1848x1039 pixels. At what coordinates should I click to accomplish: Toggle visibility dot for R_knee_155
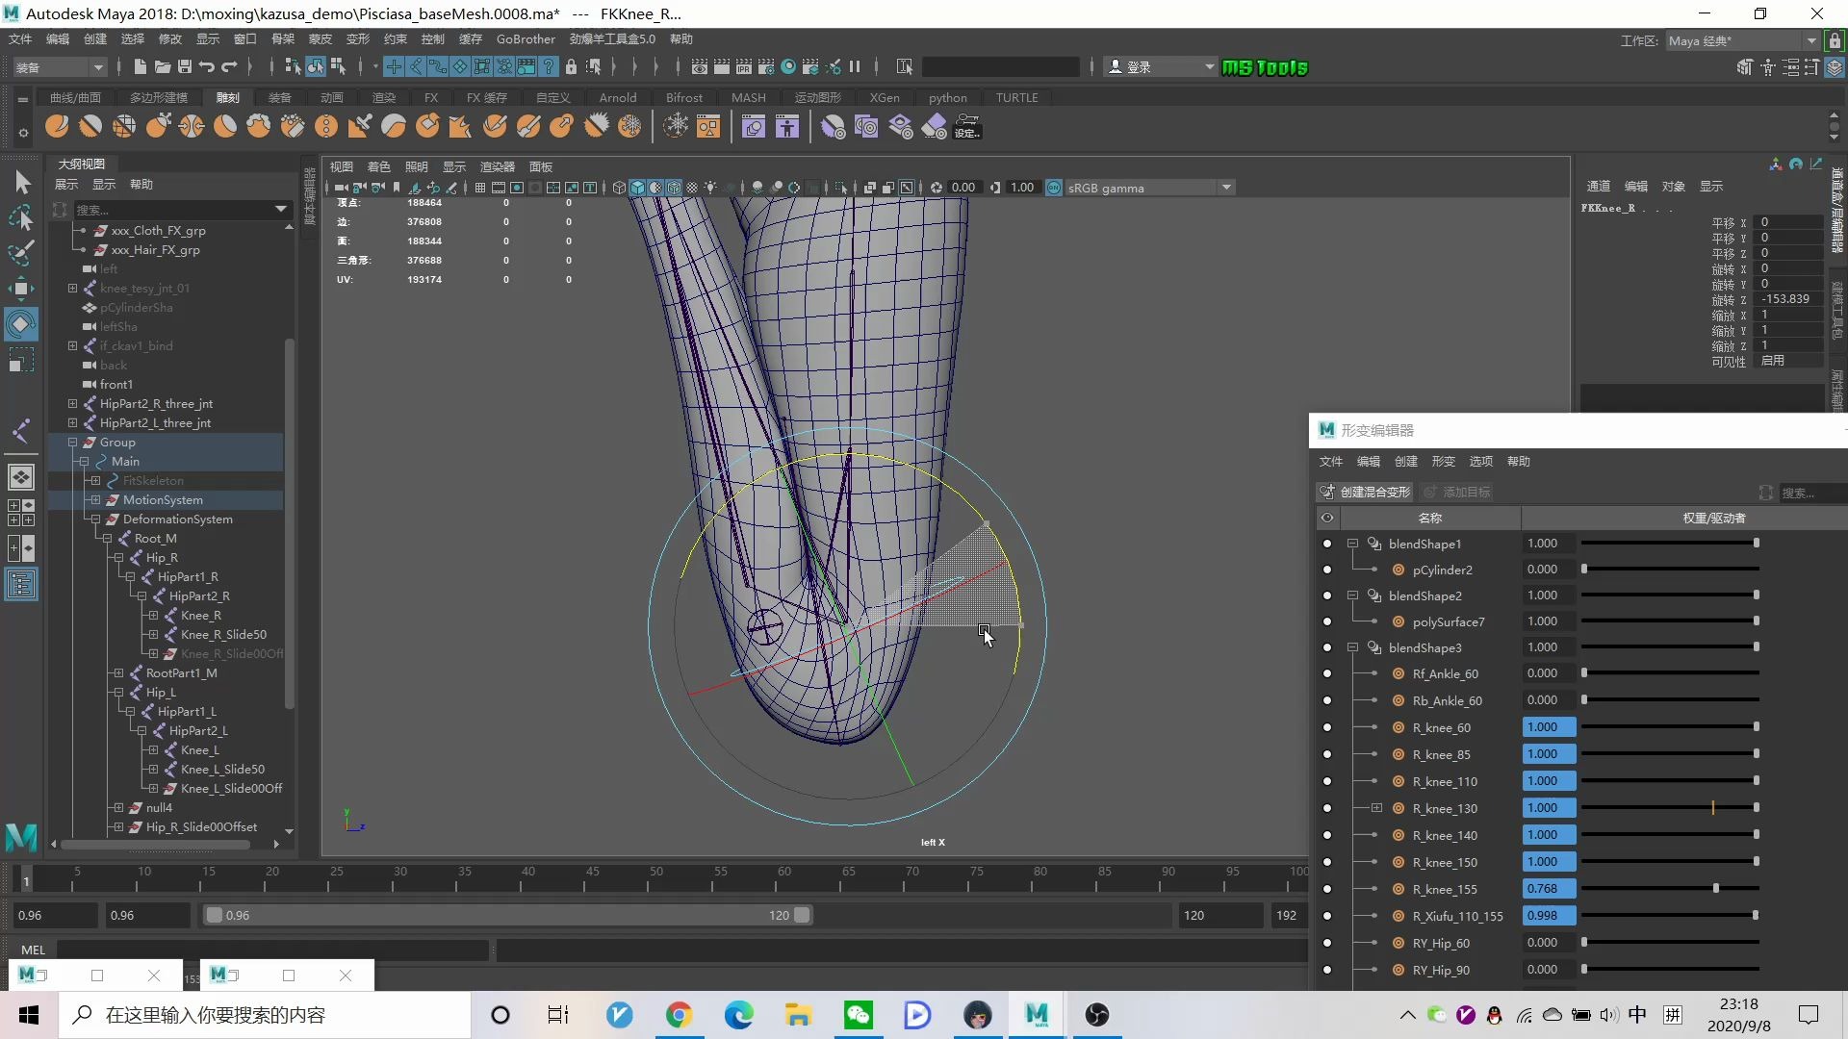point(1327,889)
